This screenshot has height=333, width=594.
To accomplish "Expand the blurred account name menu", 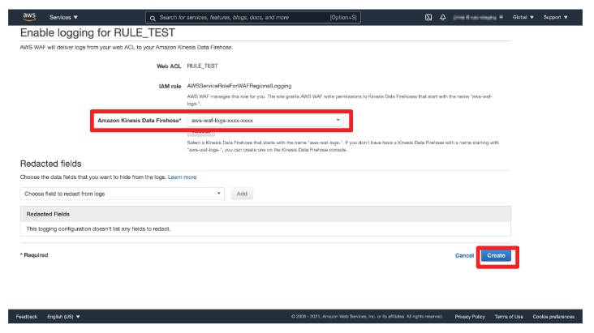I will point(479,17).
